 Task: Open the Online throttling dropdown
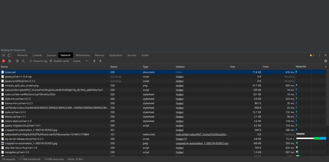pyautogui.click(x=80, y=61)
